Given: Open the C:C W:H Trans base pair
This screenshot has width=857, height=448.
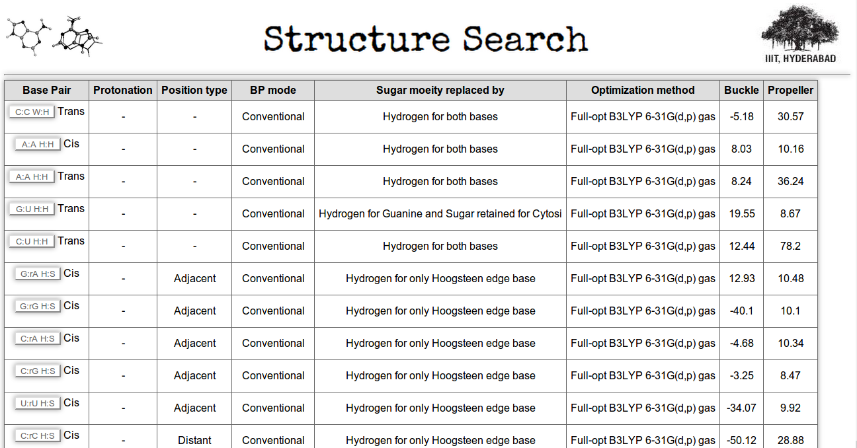Looking at the screenshot, I should pos(32,112).
